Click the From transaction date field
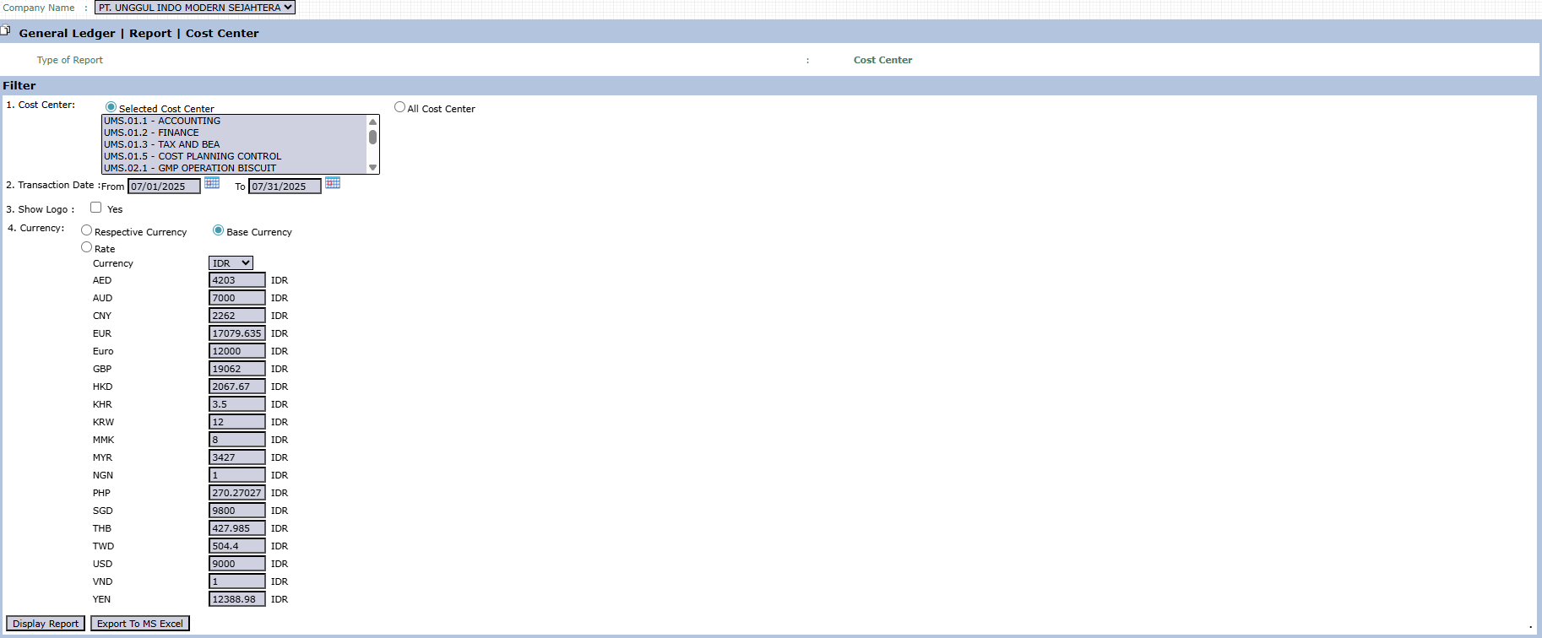Image resolution: width=1542 pixels, height=638 pixels. coord(164,187)
